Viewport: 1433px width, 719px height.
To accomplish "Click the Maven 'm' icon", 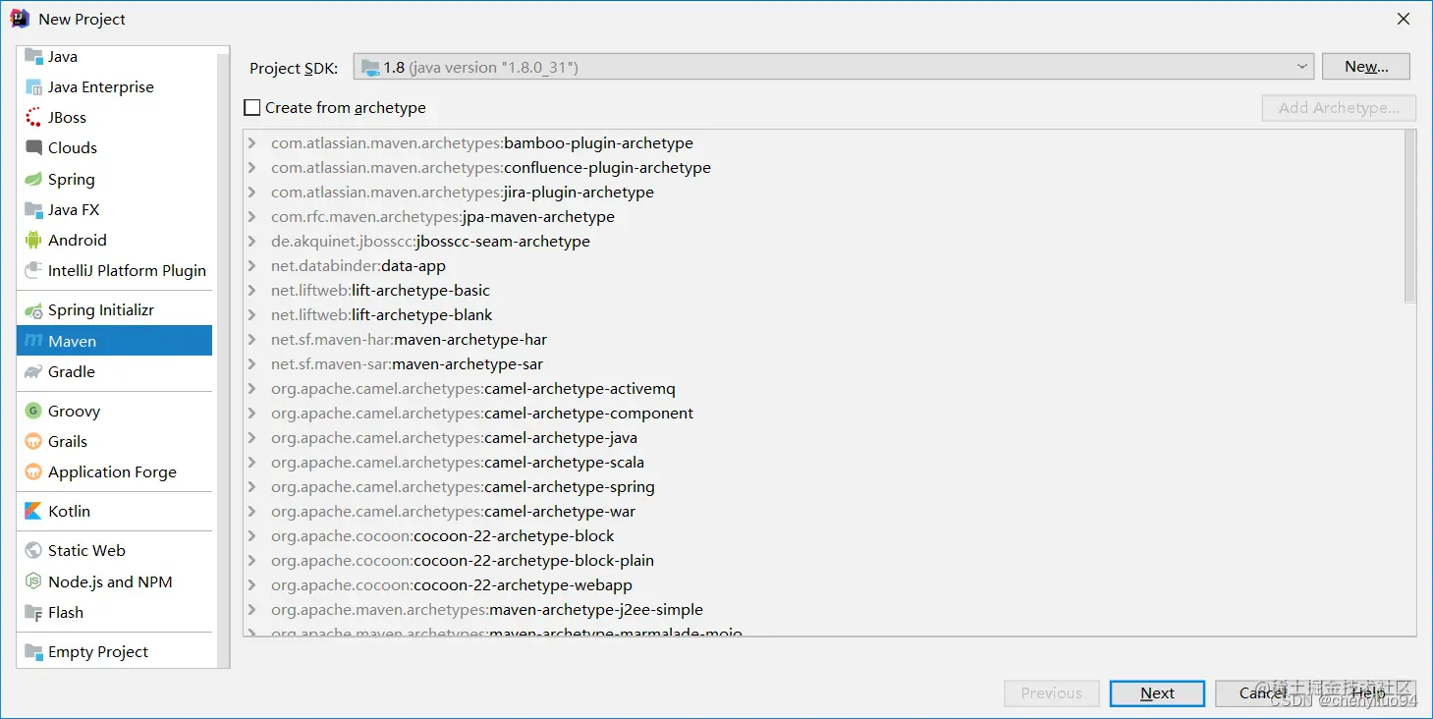I will pos(34,341).
